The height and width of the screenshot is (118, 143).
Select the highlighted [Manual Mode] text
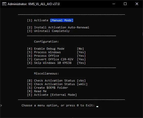point(62,20)
